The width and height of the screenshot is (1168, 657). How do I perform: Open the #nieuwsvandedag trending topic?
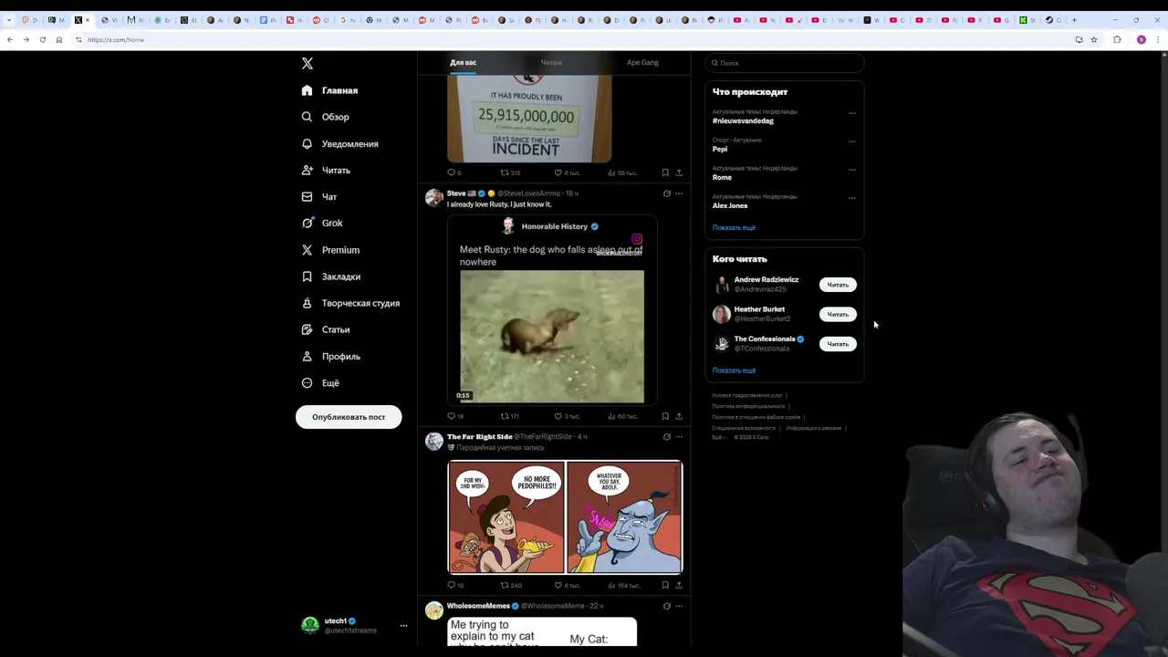743,120
